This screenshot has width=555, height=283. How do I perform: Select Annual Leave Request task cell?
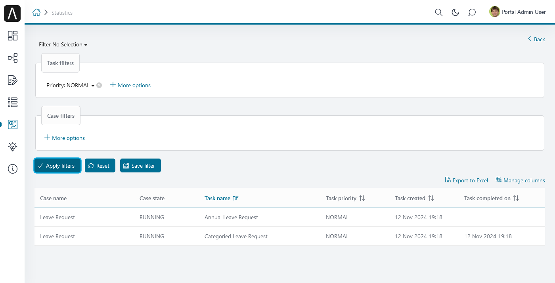click(231, 217)
